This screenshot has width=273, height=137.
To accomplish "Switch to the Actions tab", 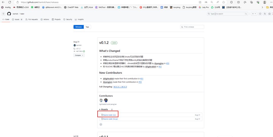I will (45, 19).
